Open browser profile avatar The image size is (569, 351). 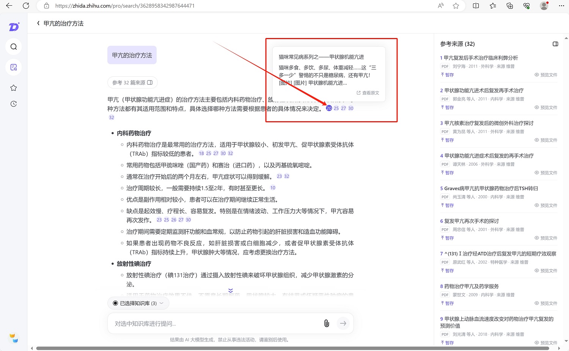point(544,6)
